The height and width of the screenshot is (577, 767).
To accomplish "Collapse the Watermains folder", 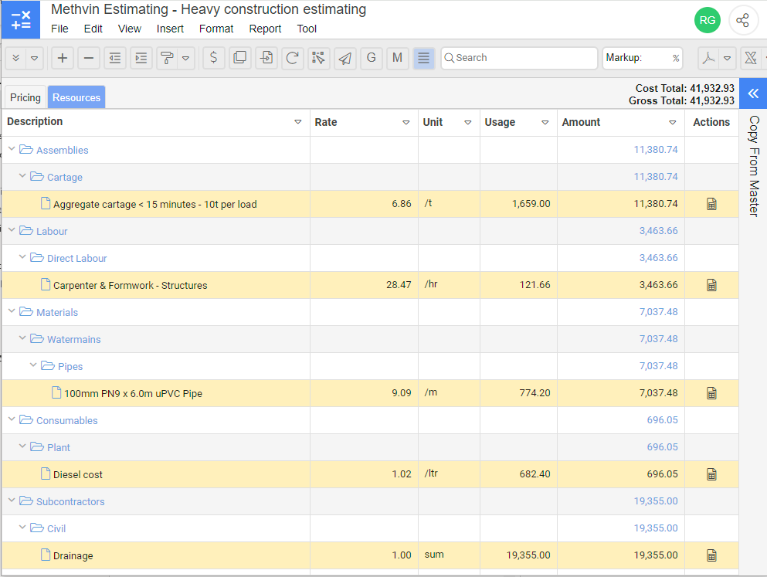I will (22, 339).
